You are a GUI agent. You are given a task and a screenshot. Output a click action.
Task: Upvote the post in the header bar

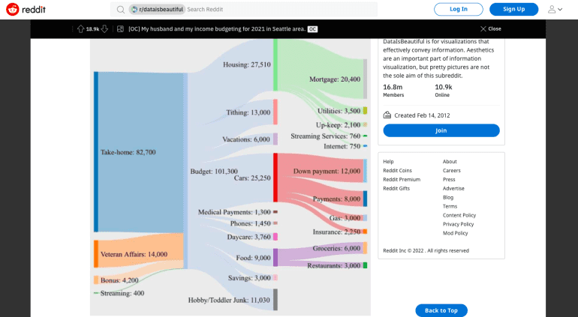coord(80,28)
